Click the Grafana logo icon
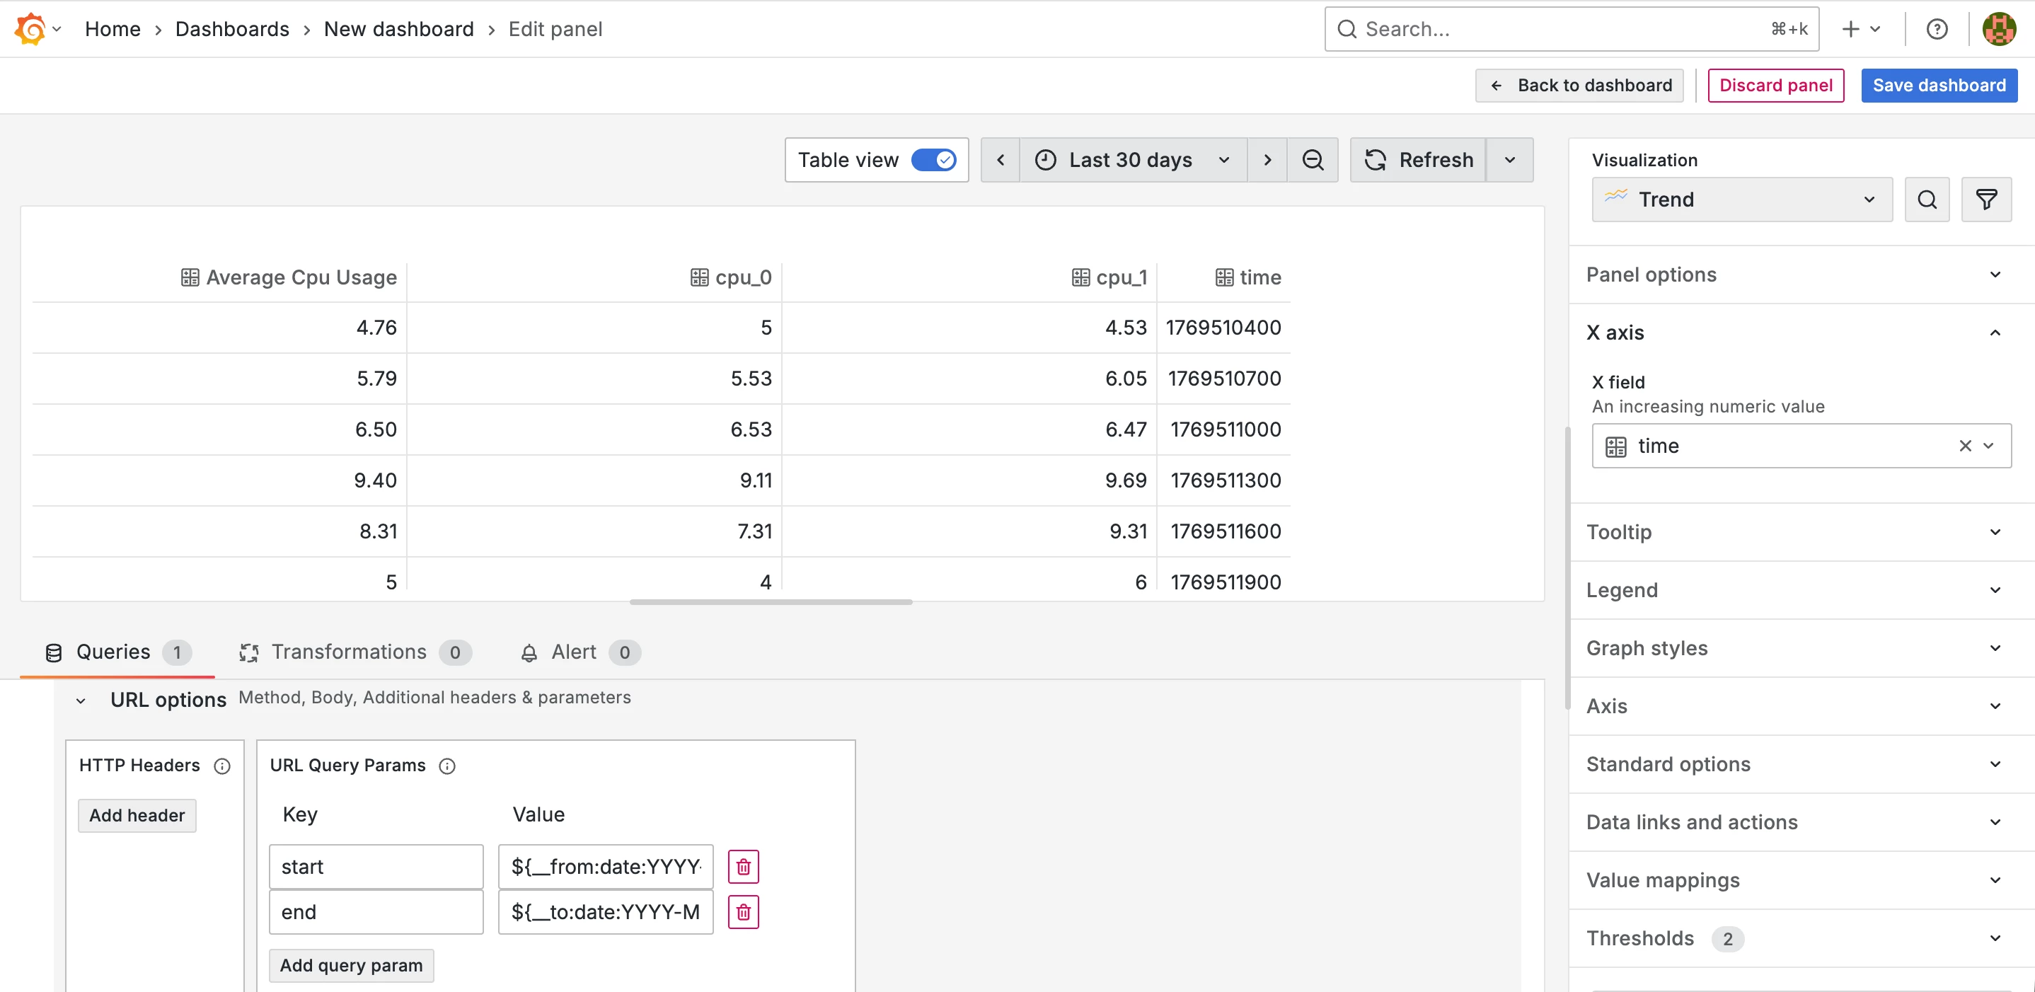The height and width of the screenshot is (992, 2035). click(30, 29)
